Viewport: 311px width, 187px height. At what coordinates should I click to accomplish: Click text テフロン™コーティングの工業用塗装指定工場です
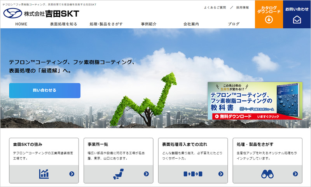click(43, 156)
